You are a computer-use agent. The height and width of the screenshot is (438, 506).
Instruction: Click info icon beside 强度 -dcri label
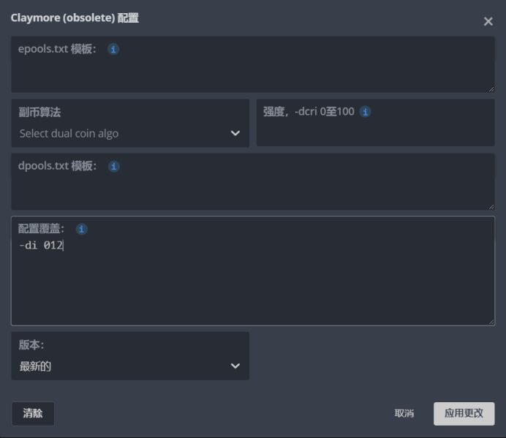pyautogui.click(x=366, y=112)
